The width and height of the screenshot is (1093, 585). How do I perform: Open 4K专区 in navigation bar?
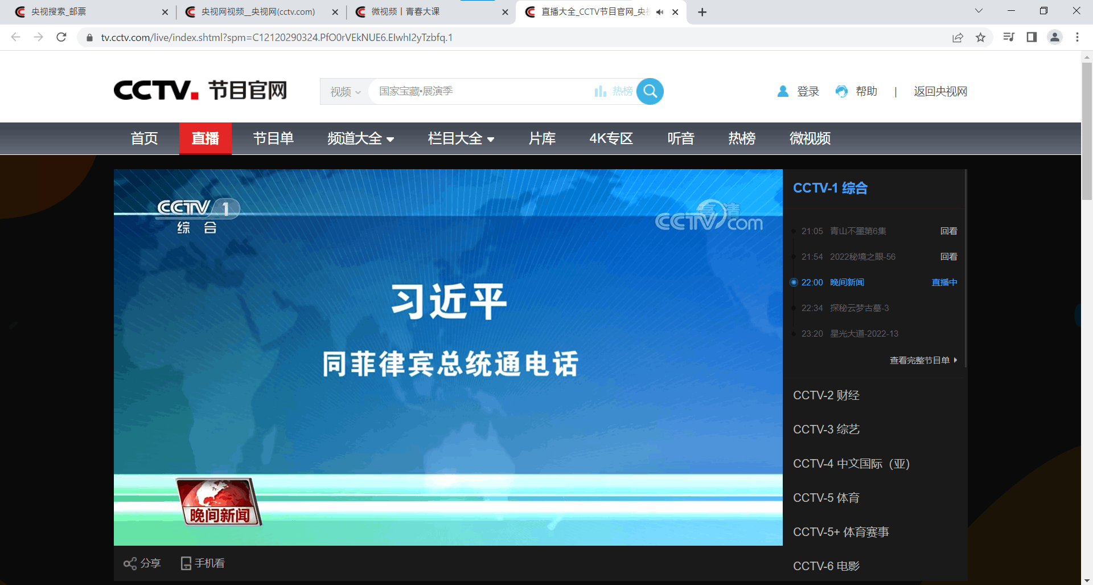(611, 138)
